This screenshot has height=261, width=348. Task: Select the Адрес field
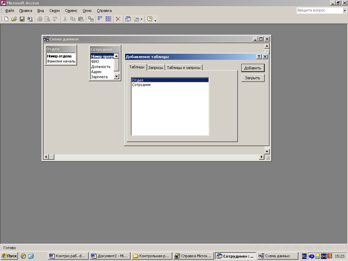pos(102,72)
